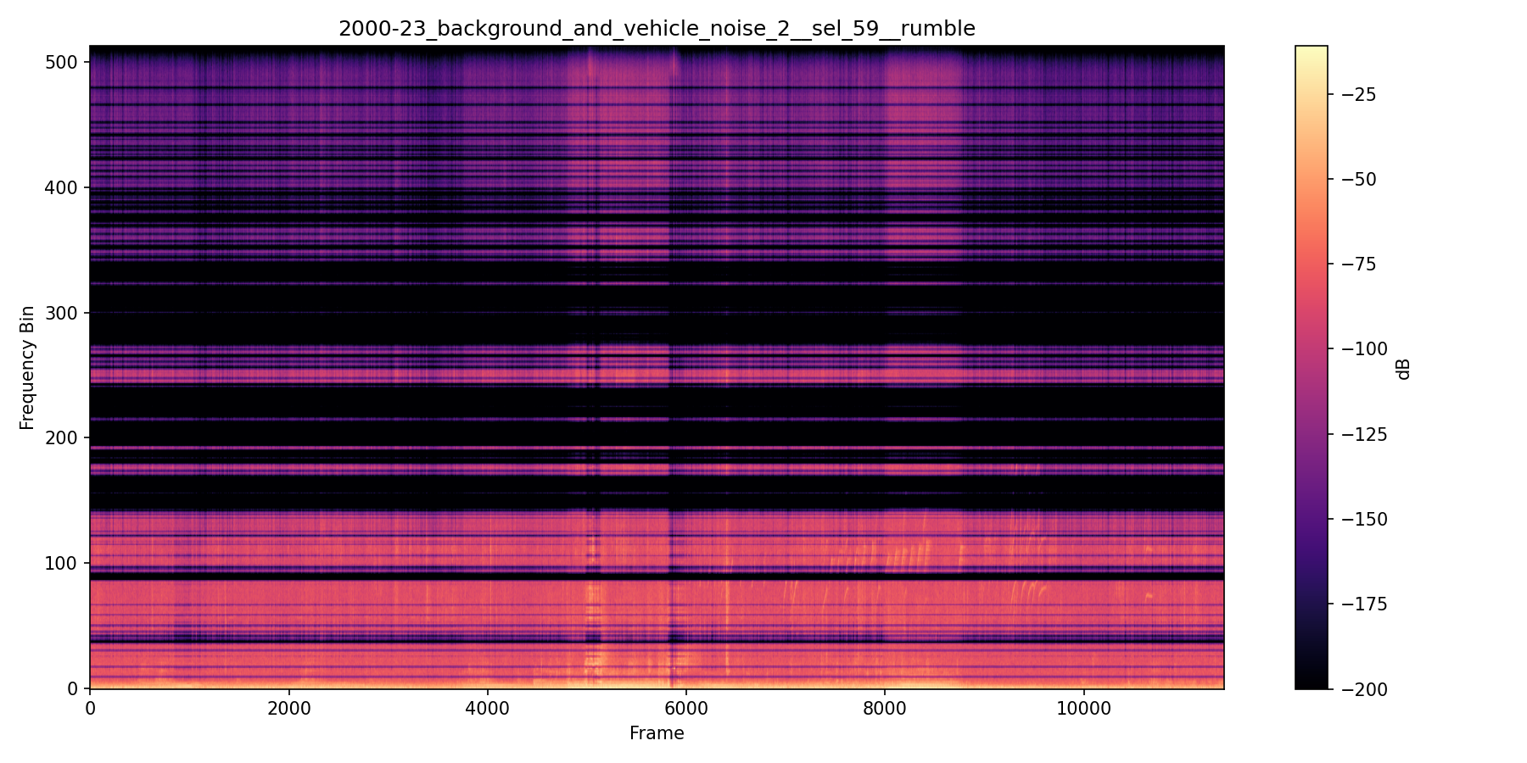Click the plot title containing 'rumble'
The image size is (1527, 763).
click(x=657, y=28)
